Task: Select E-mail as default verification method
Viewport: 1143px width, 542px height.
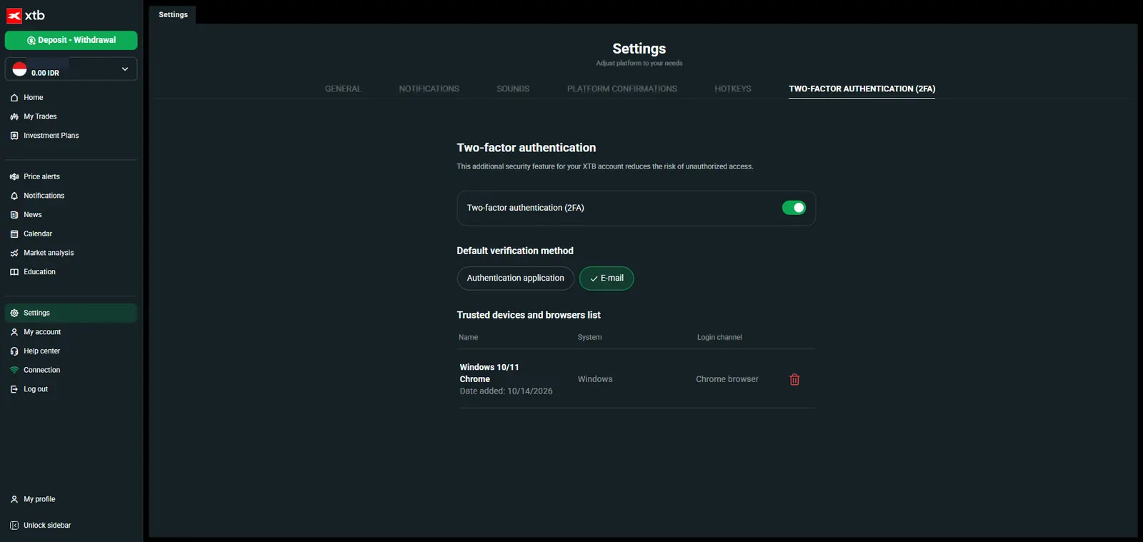Action: click(x=607, y=278)
